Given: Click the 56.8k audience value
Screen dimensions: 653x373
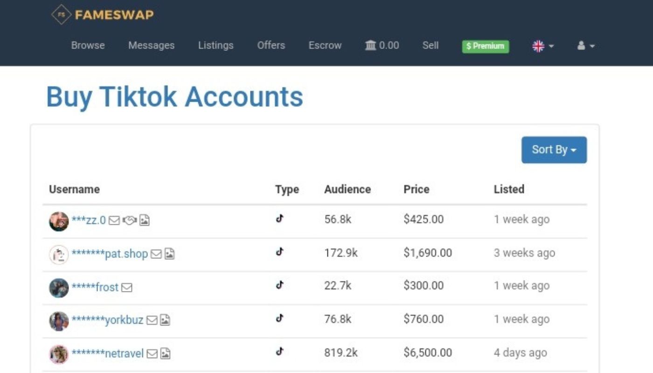Looking at the screenshot, I should coord(338,219).
